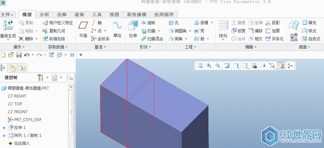This screenshot has height=148, width=324.
Task: Expand the 曲面 group dropdown
Action: tap(305, 47)
